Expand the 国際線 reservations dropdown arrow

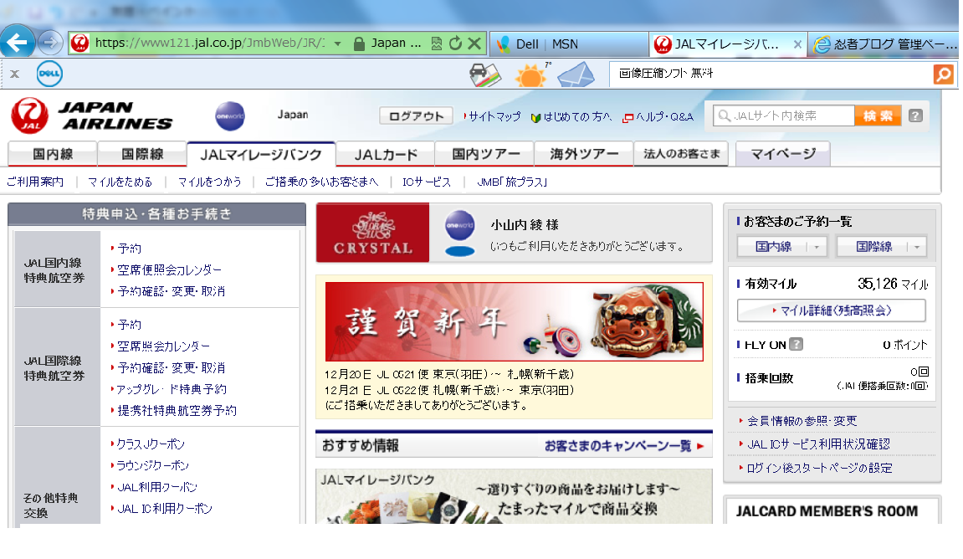[917, 247]
